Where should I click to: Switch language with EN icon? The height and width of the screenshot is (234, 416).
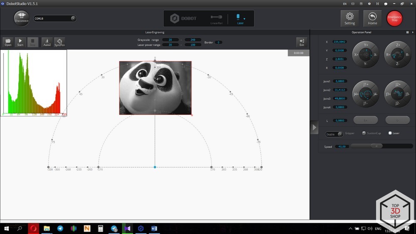344,4
